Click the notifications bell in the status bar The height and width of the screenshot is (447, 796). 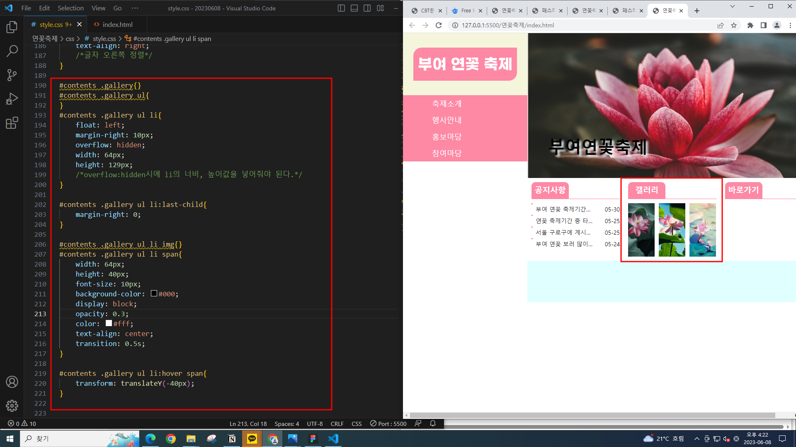coord(433,423)
